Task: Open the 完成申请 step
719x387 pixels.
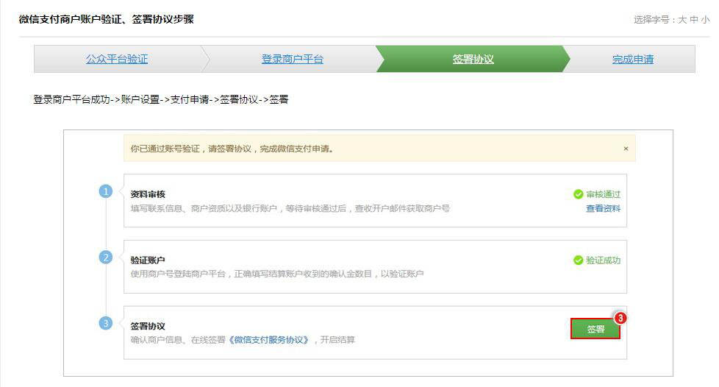Action: (633, 59)
